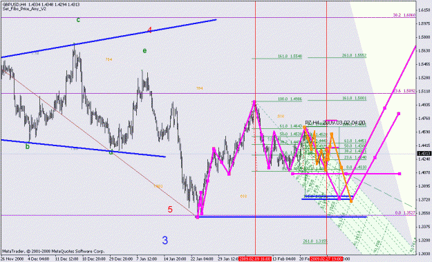Click the 11 Dec 12:00 time axis label
The width and height of the screenshot is (432, 262).
(x=66, y=259)
